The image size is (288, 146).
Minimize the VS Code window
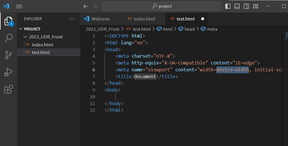[x=268, y=6]
